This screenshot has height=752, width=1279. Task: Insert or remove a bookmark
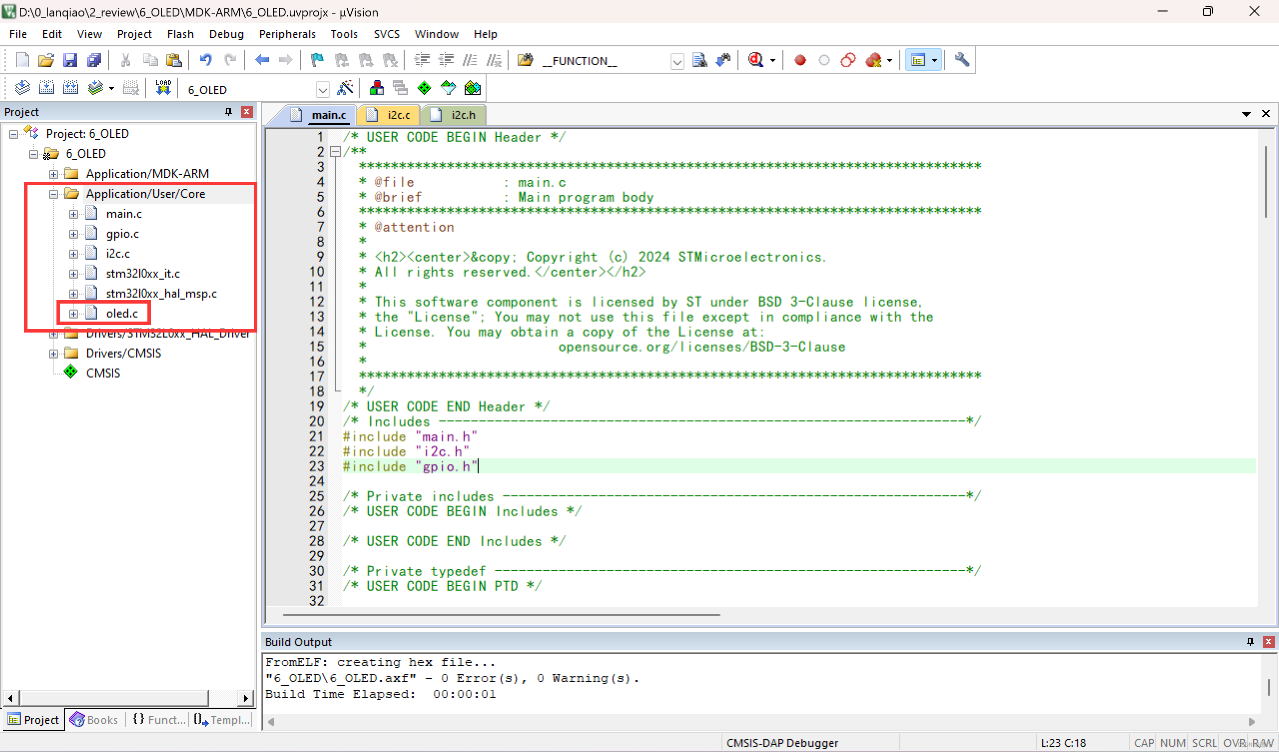pyautogui.click(x=317, y=60)
